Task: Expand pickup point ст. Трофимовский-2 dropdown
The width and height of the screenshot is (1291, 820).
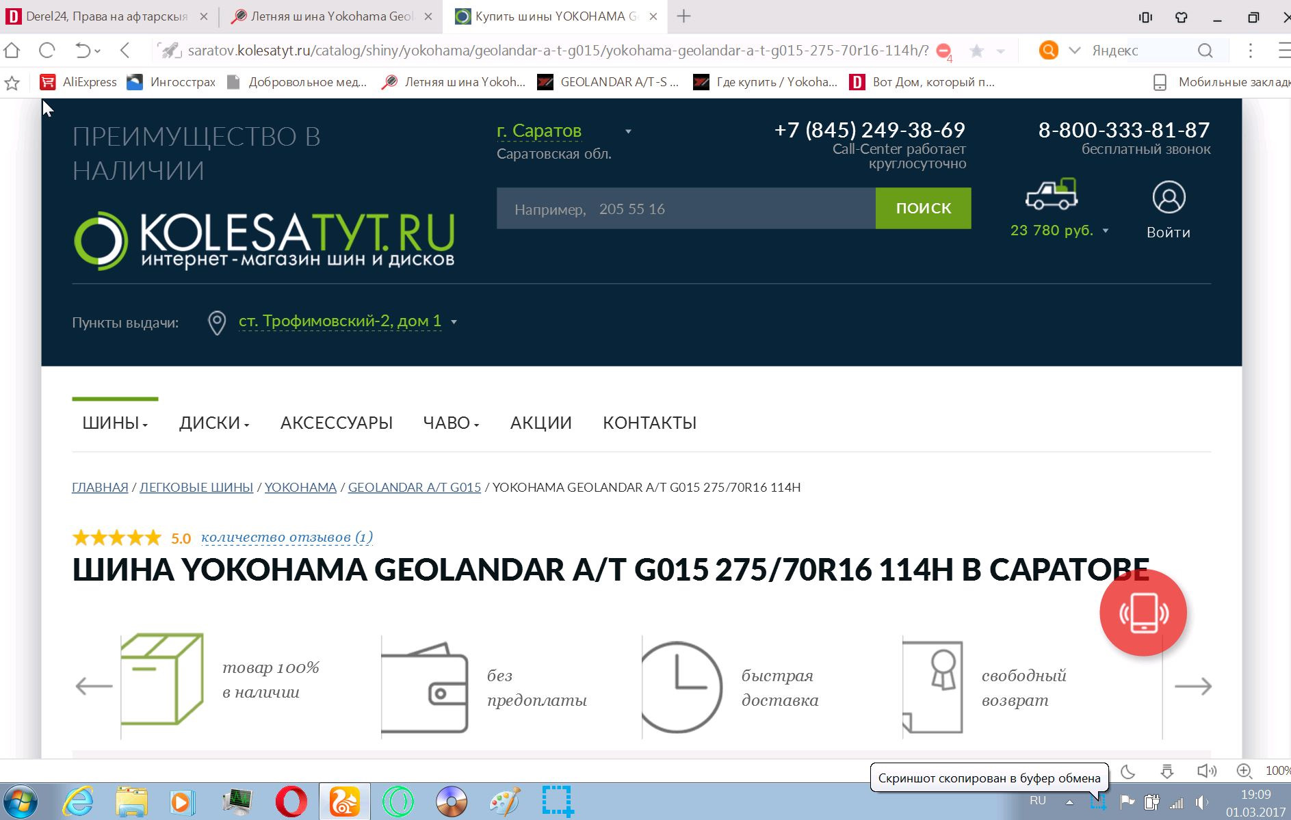Action: 454,322
